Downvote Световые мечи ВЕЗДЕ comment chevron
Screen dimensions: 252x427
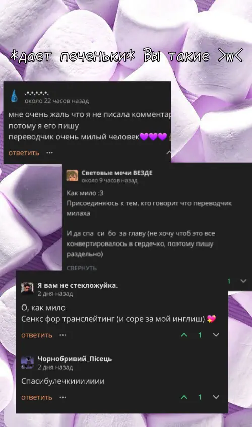(x=243, y=281)
